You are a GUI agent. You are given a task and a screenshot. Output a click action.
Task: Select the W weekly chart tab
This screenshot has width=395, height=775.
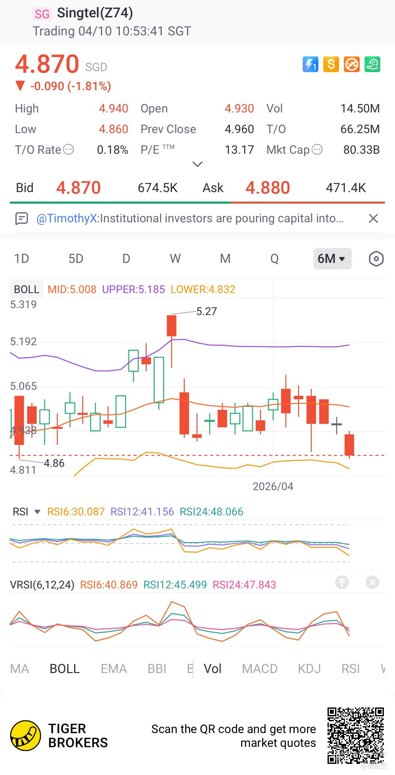click(x=175, y=259)
